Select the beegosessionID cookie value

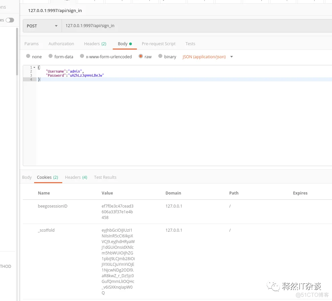coord(117,212)
